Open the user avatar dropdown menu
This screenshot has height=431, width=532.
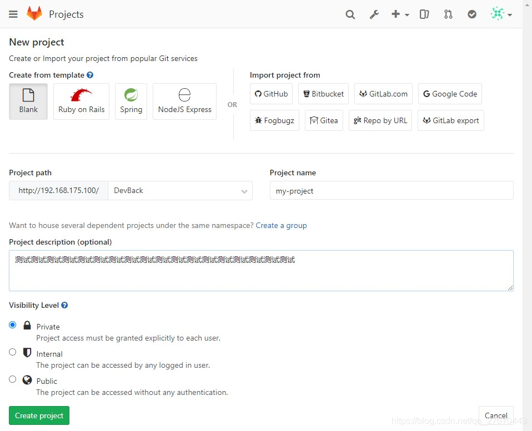(x=501, y=14)
